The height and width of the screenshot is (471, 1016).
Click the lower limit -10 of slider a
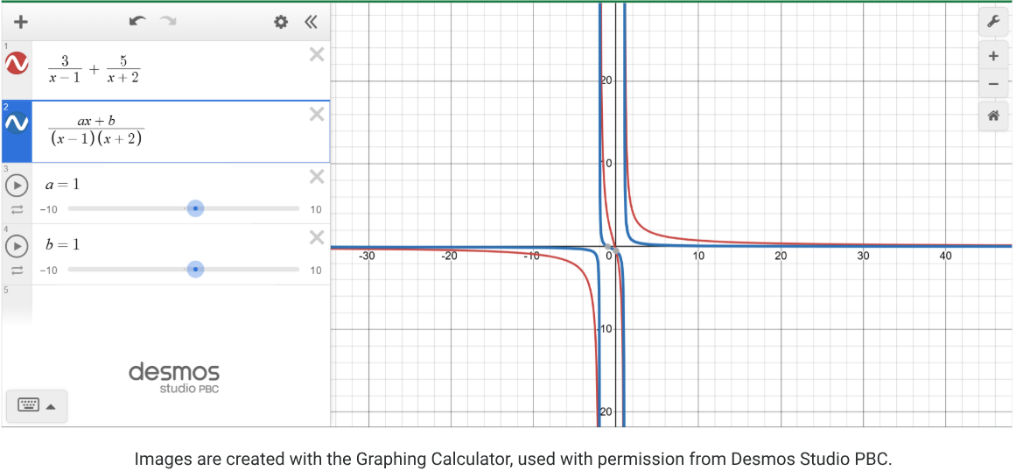(x=49, y=210)
